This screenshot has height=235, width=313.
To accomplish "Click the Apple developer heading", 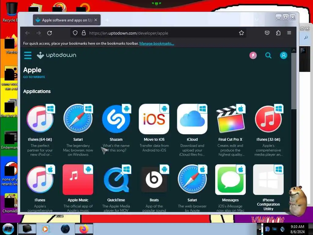I will [x=32, y=70].
